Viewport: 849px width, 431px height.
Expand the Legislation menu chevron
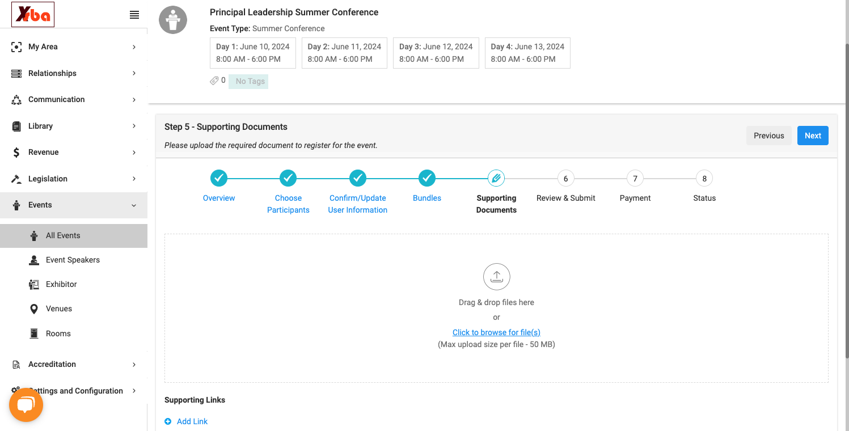tap(134, 179)
